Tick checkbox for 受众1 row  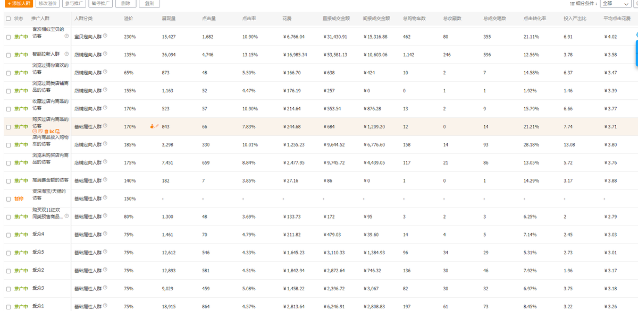pyautogui.click(x=8, y=307)
